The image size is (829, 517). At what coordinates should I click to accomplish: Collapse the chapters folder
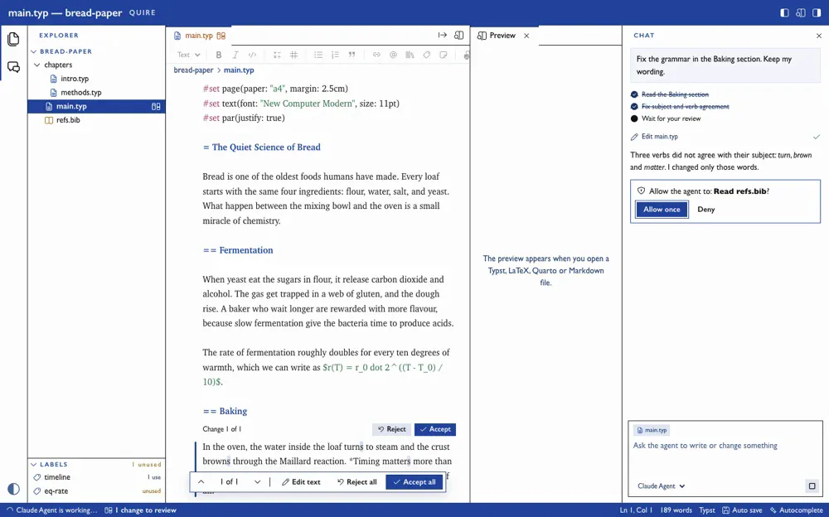(37, 65)
